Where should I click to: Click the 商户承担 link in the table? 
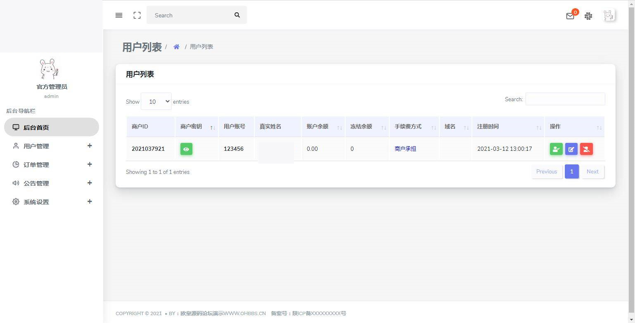pyautogui.click(x=405, y=149)
